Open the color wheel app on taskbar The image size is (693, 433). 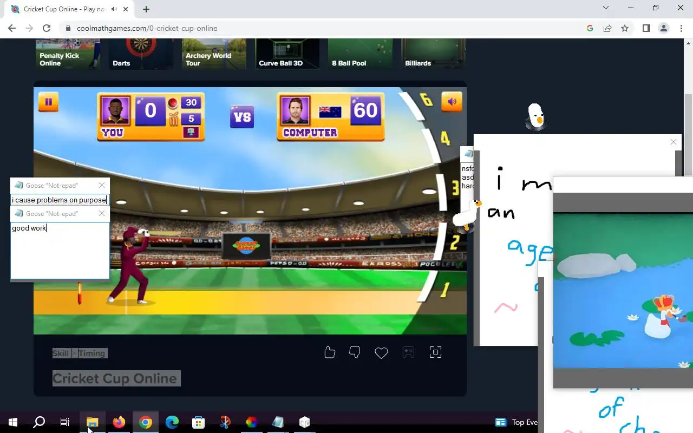[251, 422]
